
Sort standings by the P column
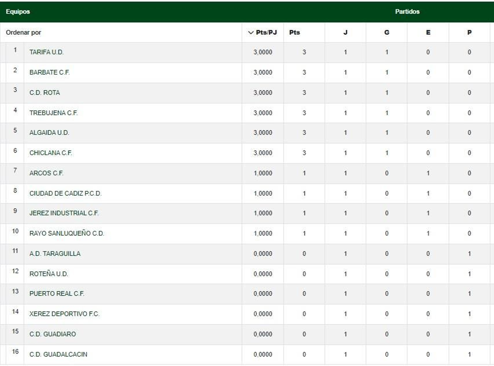pos(469,32)
